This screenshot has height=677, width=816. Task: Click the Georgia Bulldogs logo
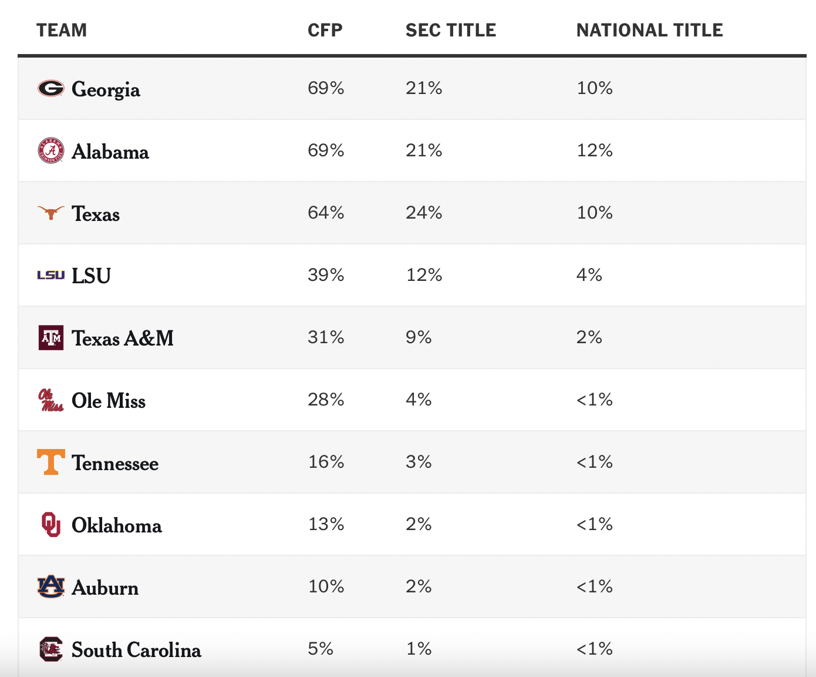pos(51,88)
